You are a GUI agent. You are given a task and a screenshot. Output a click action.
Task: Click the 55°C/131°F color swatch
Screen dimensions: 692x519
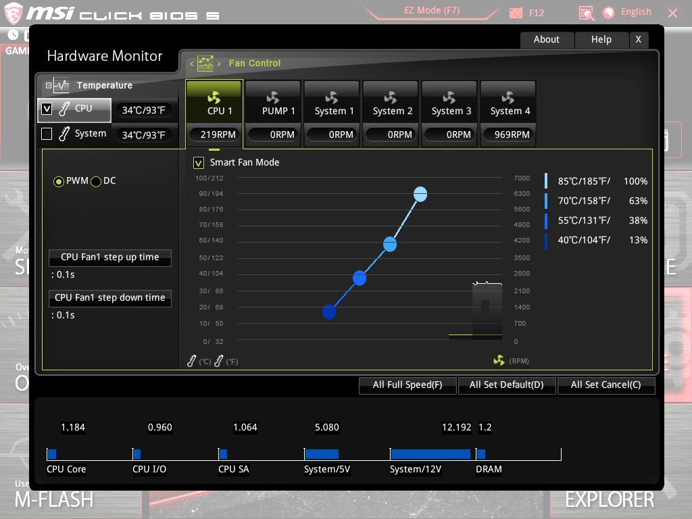coord(546,221)
